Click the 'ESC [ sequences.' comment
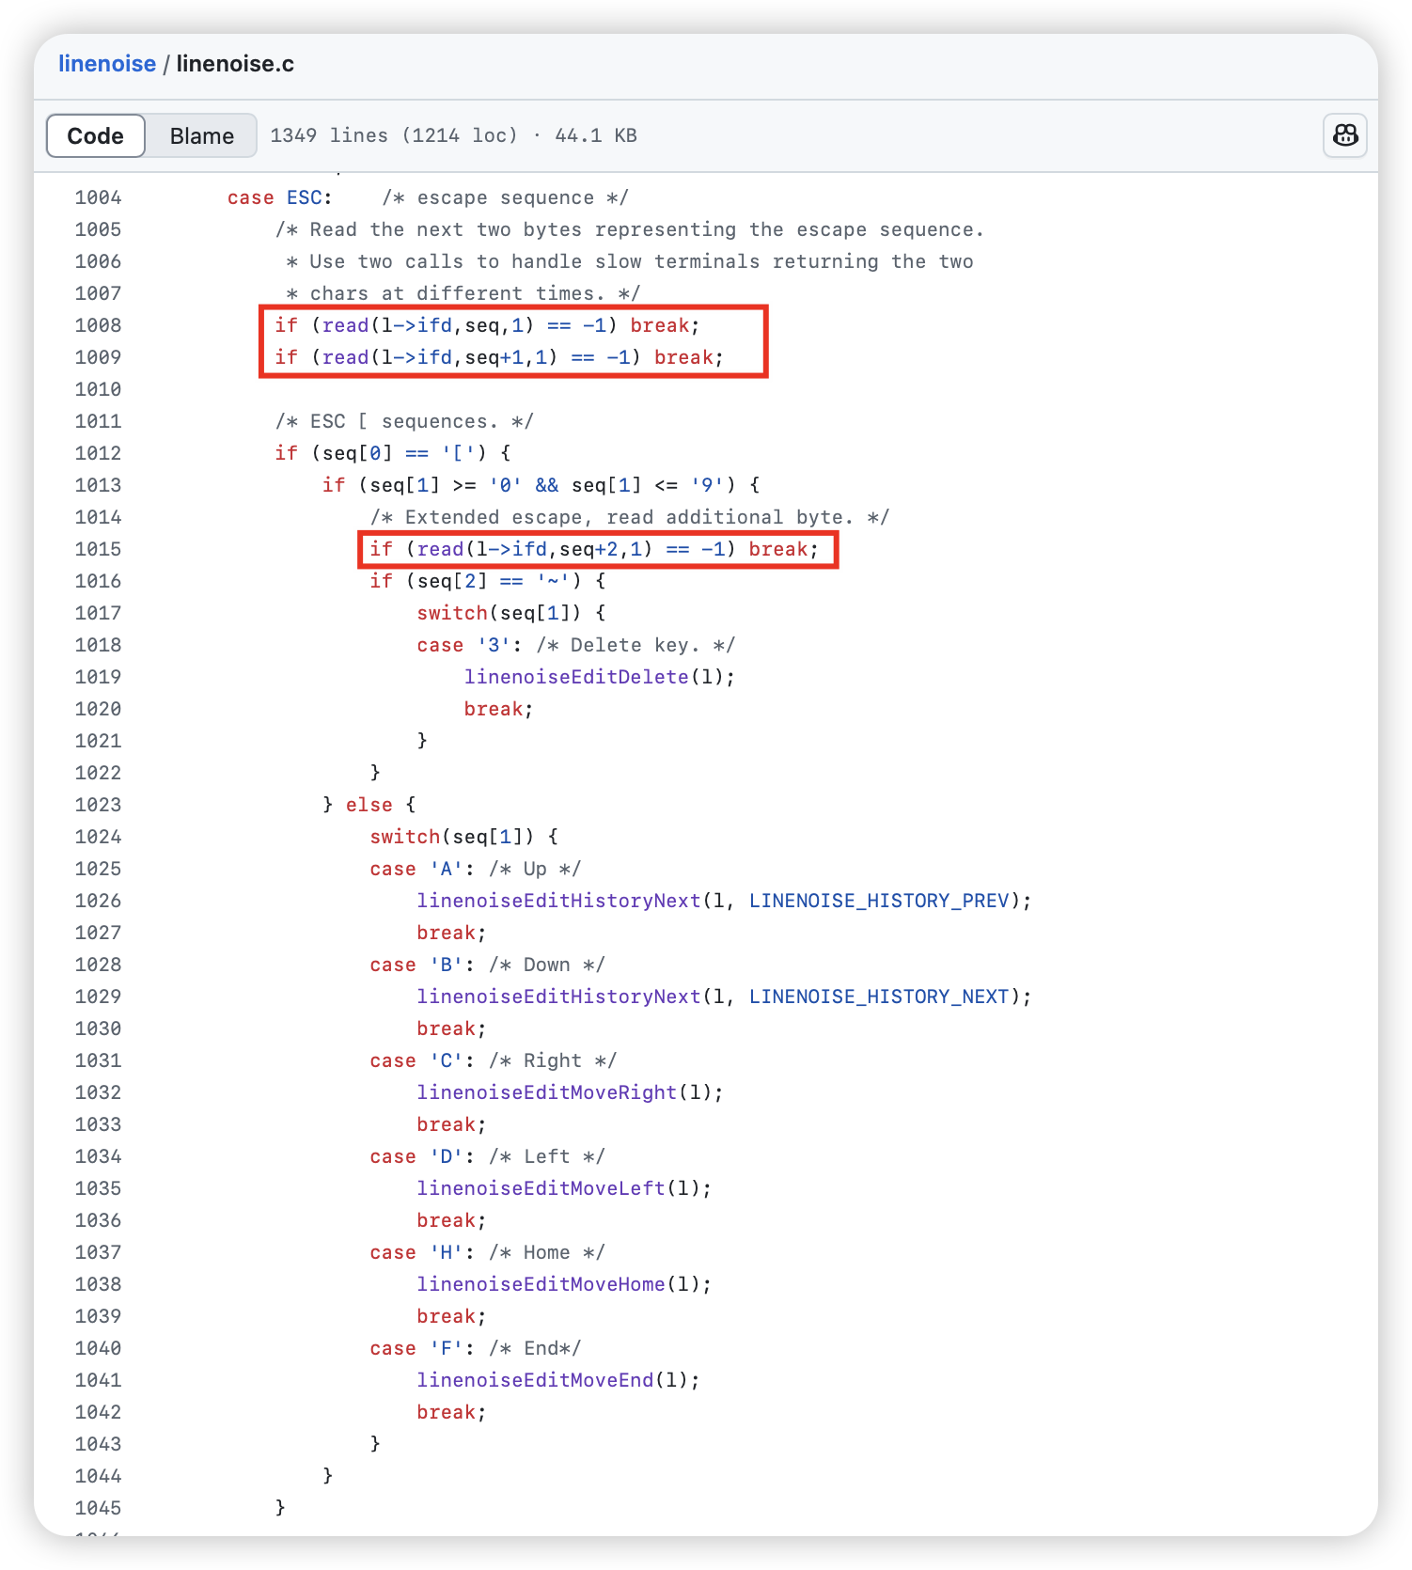 [x=404, y=421]
